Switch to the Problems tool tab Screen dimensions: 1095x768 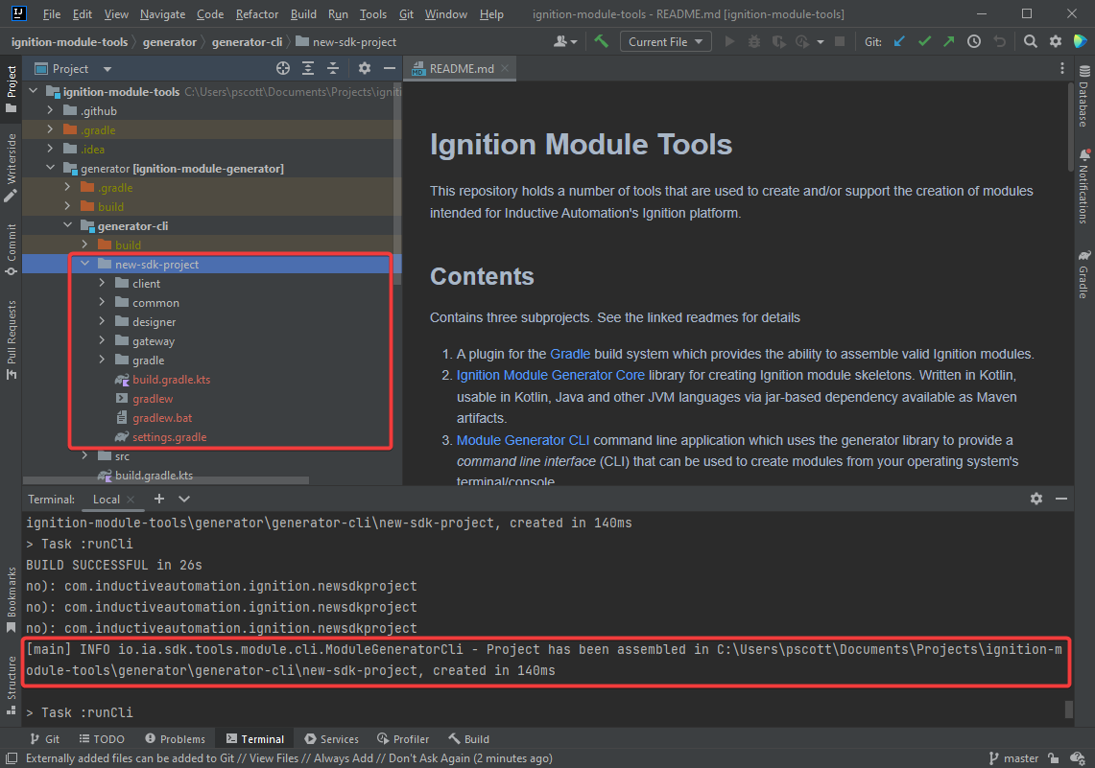pyautogui.click(x=176, y=738)
